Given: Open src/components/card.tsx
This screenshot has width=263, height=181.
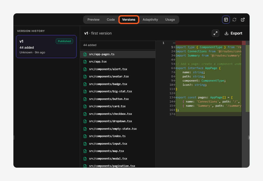Looking at the screenshot, I should [118, 106].
